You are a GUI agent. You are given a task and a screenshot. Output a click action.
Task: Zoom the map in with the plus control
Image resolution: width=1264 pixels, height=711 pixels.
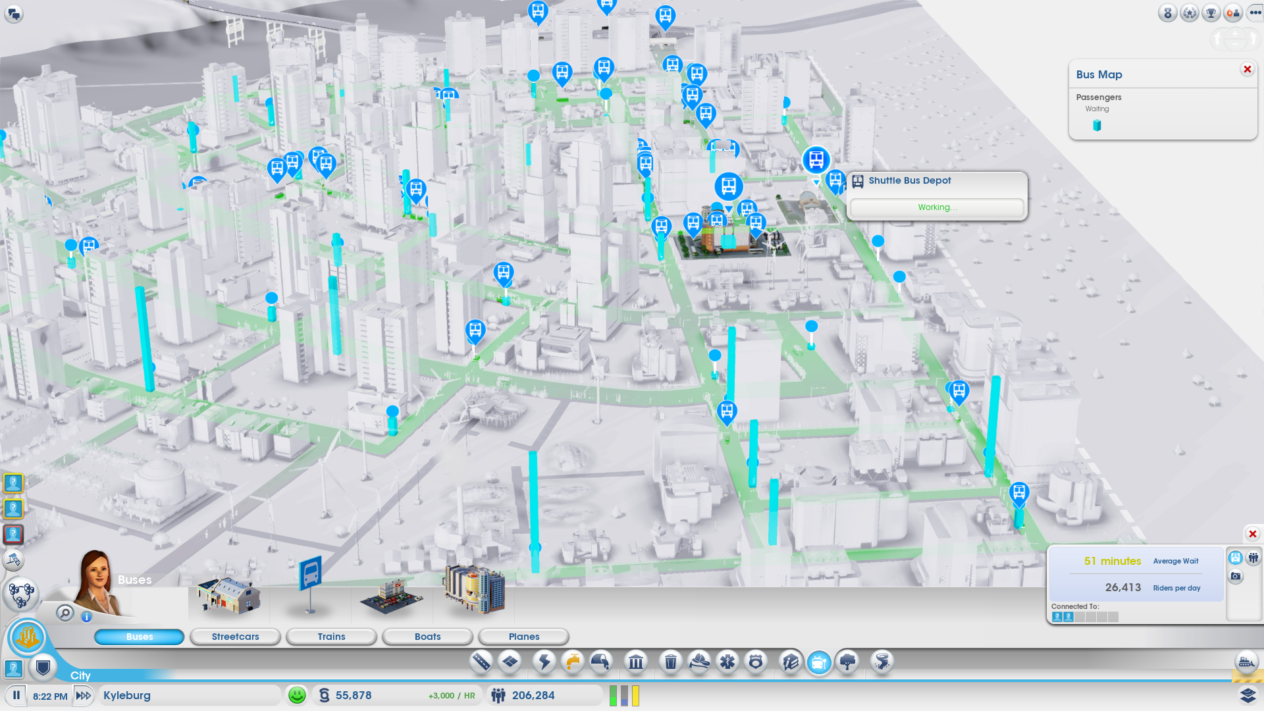[1235, 34]
